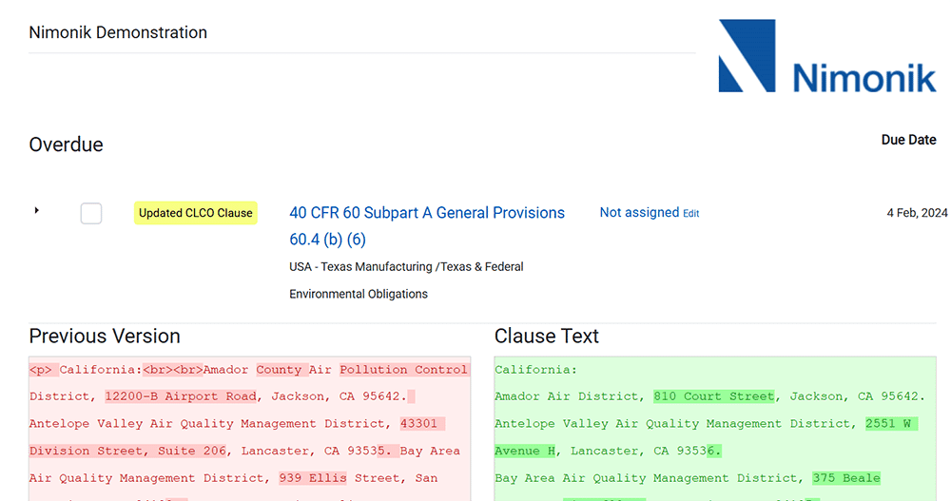Click the Due Date column header
Screen dimensions: 951x501
908,140
